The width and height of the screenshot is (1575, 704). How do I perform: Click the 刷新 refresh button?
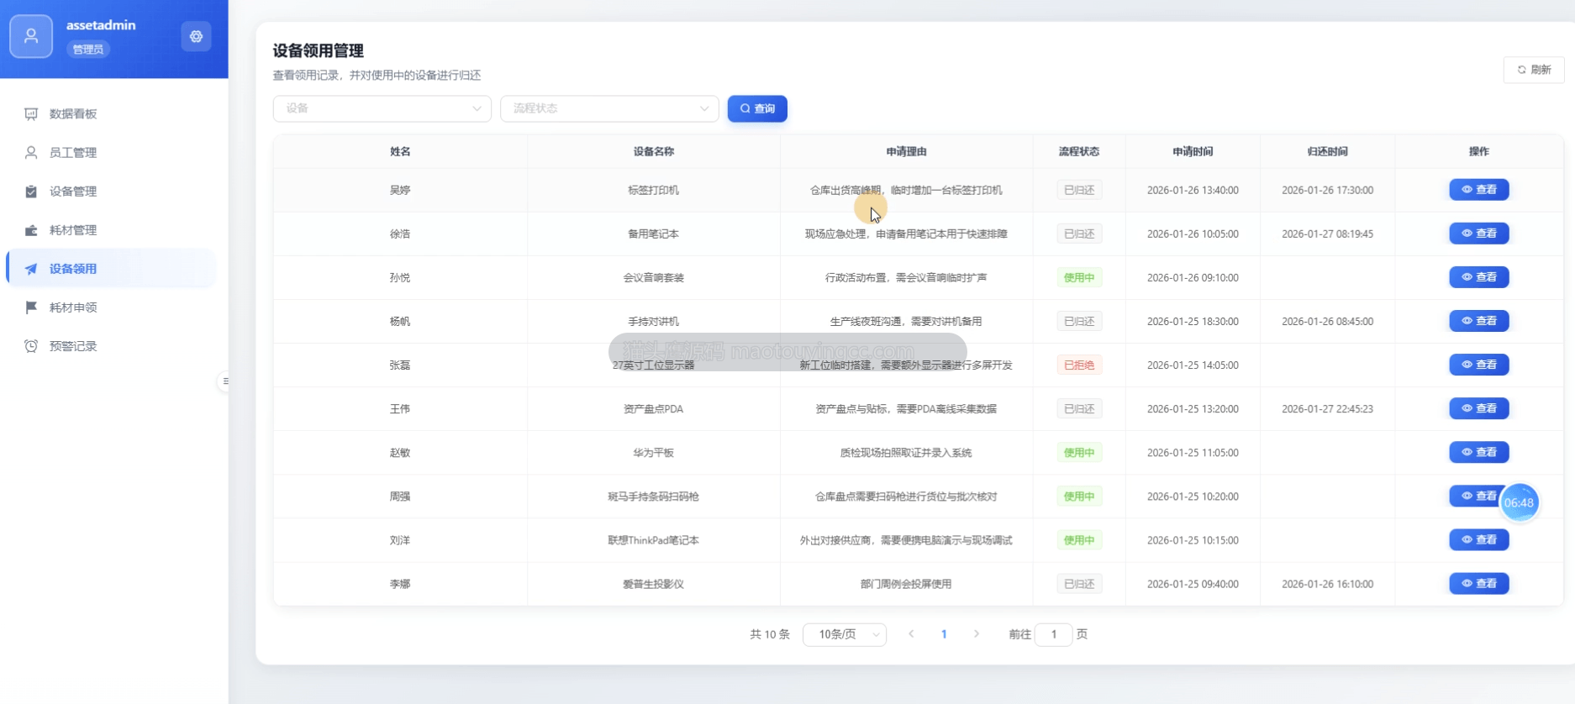(x=1534, y=70)
